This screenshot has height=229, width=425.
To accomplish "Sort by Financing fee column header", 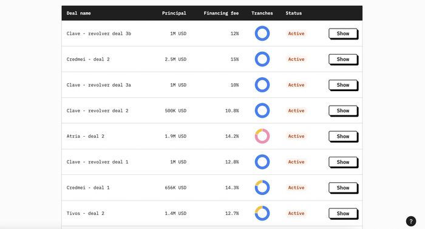I will pos(221,13).
